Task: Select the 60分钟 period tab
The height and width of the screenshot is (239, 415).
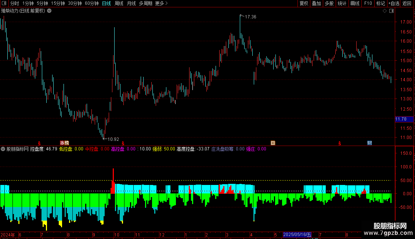Action: click(92, 3)
